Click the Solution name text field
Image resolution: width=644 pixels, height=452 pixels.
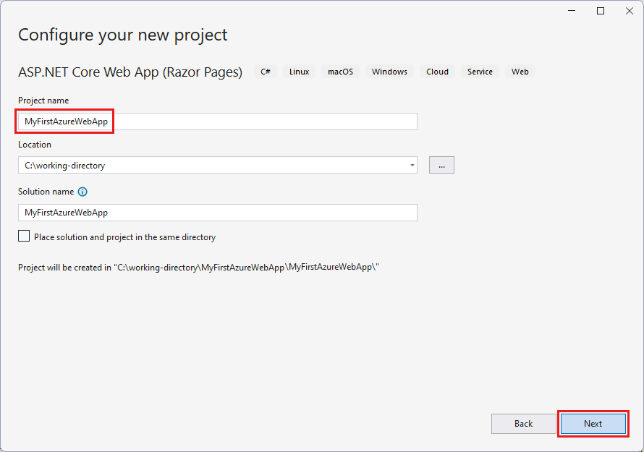pyautogui.click(x=217, y=213)
